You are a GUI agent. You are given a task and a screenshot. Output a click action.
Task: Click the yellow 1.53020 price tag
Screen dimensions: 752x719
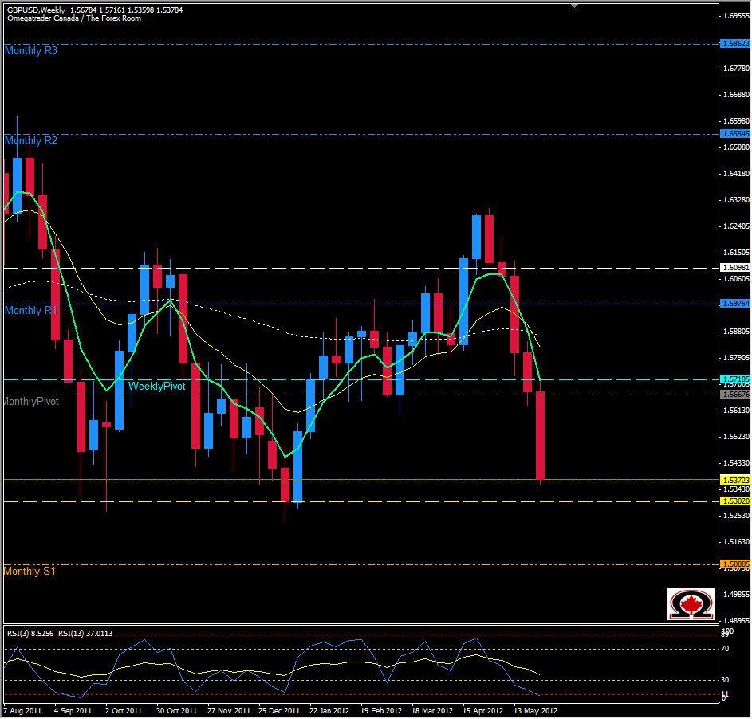click(734, 501)
